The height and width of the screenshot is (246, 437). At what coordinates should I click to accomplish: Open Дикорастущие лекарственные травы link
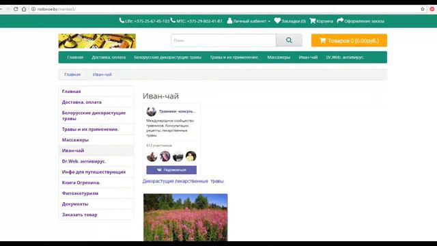pyautogui.click(x=184, y=181)
